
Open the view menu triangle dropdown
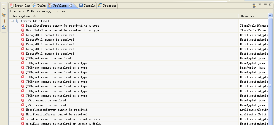(260, 5)
